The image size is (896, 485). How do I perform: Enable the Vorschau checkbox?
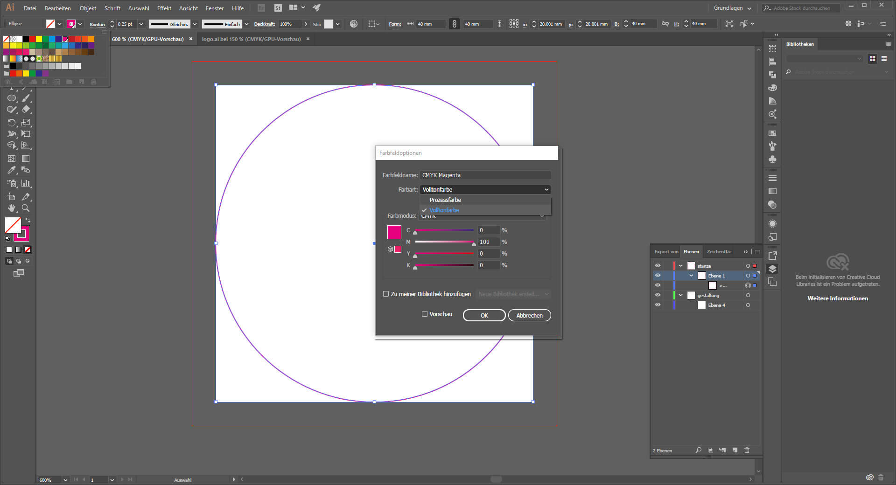pos(425,314)
